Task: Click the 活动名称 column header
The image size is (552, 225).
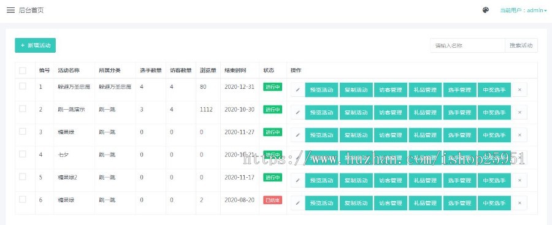Action: coord(69,71)
